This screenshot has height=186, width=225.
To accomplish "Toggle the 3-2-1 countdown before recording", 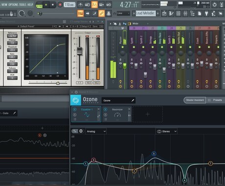I will pyautogui.click(x=94, y=5).
